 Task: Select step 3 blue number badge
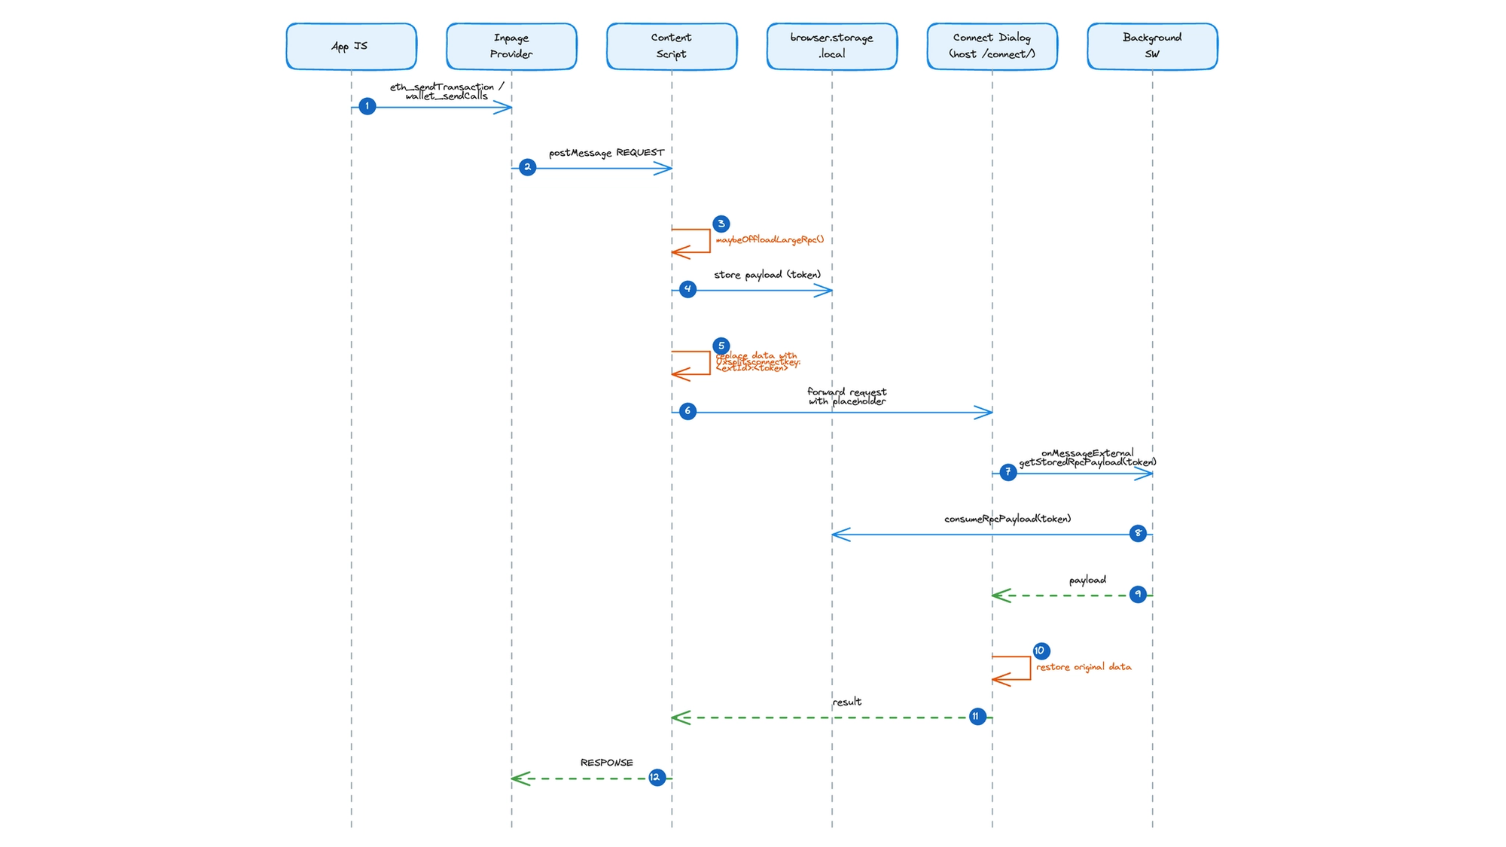[x=721, y=224]
